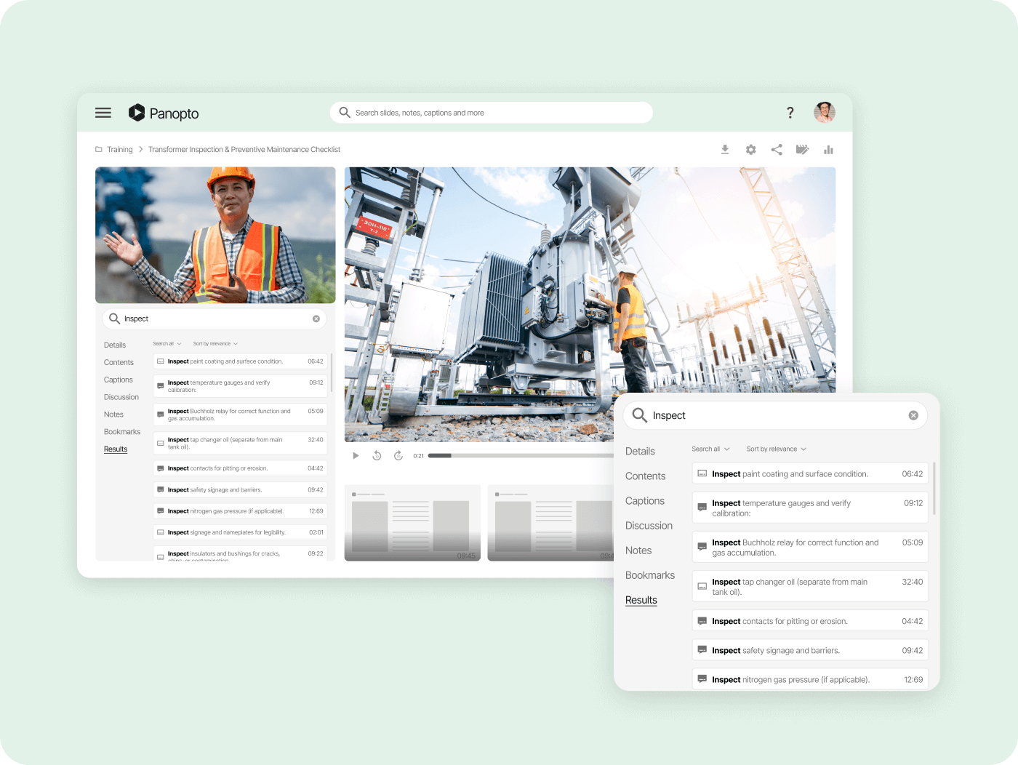
Task: Expand the enlarged panel's Search all dropdown
Action: click(x=710, y=449)
